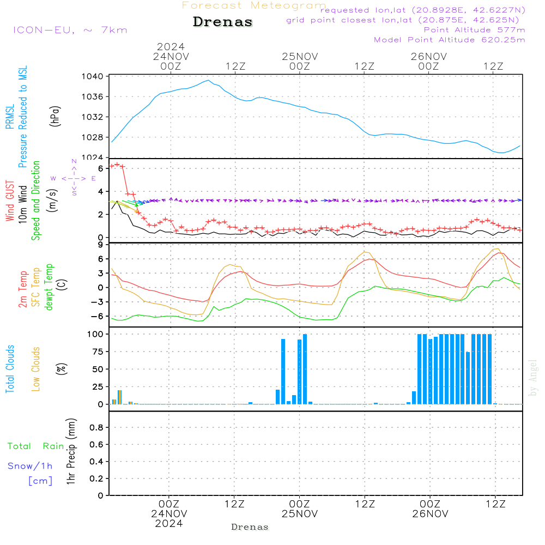Screen dimensions: 545x545
Task: Open the by Angel watermark credit
Action: pos(534,377)
